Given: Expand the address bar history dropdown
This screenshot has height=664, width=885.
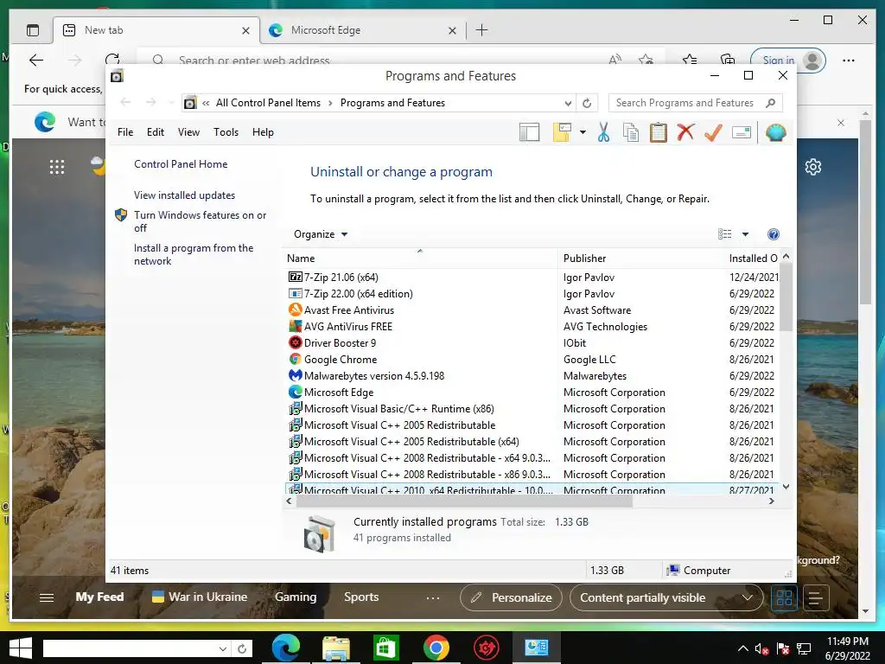Looking at the screenshot, I should pyautogui.click(x=568, y=104).
